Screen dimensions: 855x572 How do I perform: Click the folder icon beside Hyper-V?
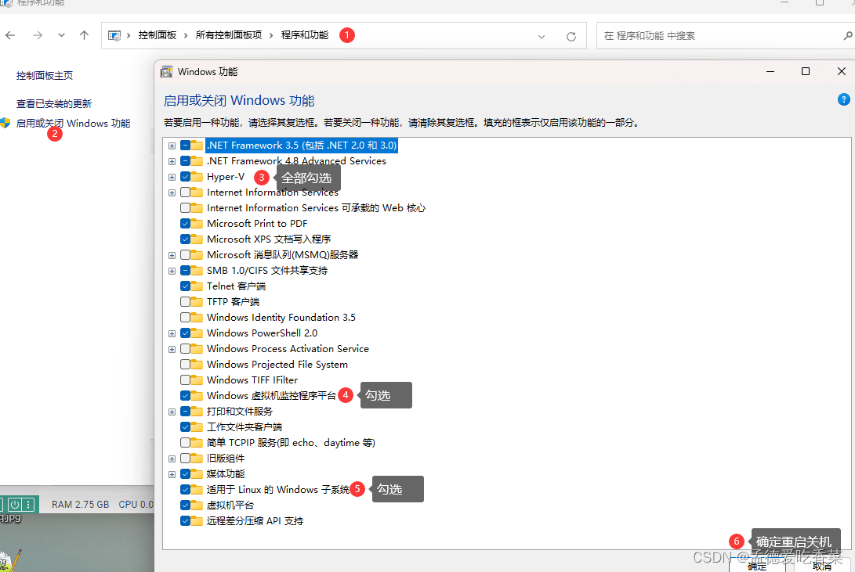pos(197,177)
